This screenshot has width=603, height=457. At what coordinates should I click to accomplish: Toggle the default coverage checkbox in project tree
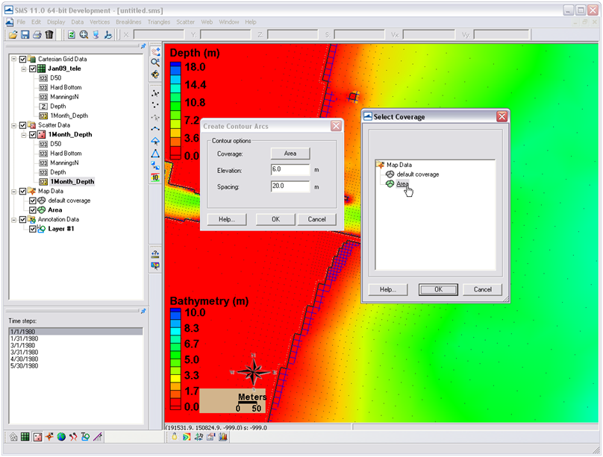[33, 201]
